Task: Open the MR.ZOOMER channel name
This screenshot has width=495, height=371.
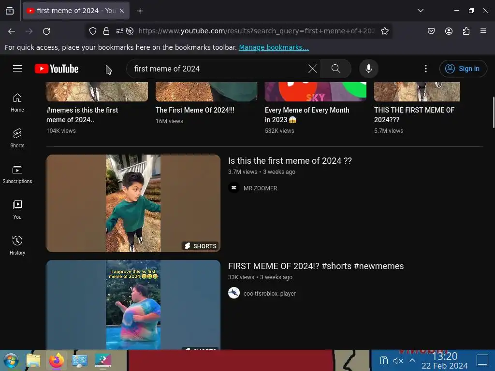Action: (260, 188)
